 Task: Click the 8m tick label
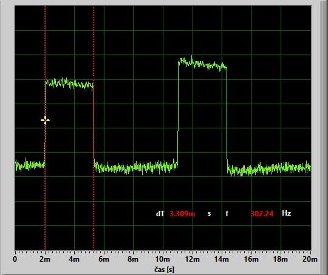pyautogui.click(x=133, y=259)
